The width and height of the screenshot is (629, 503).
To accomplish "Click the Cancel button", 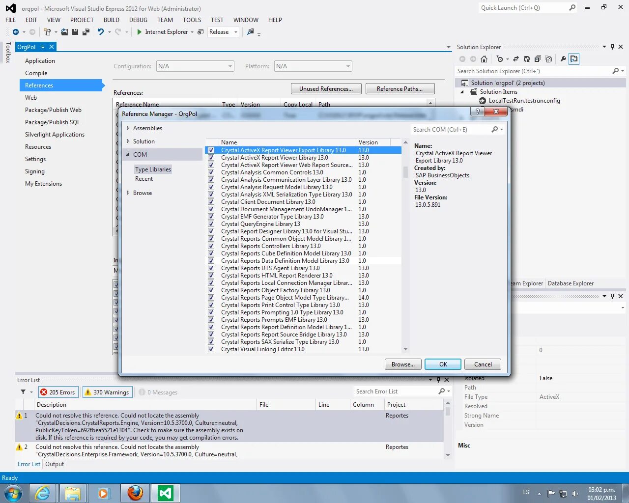I will point(483,364).
